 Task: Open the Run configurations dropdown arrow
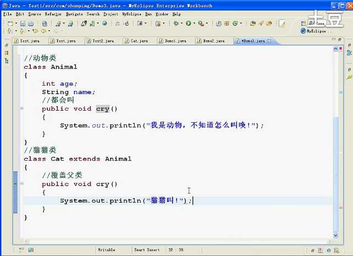point(194,23)
